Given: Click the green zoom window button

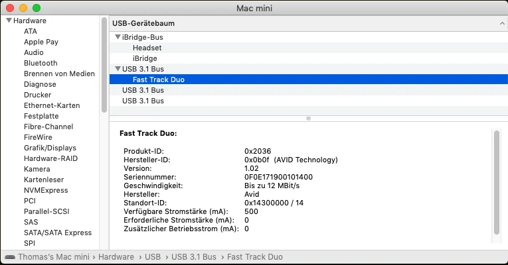Looking at the screenshot, I should click(x=37, y=8).
